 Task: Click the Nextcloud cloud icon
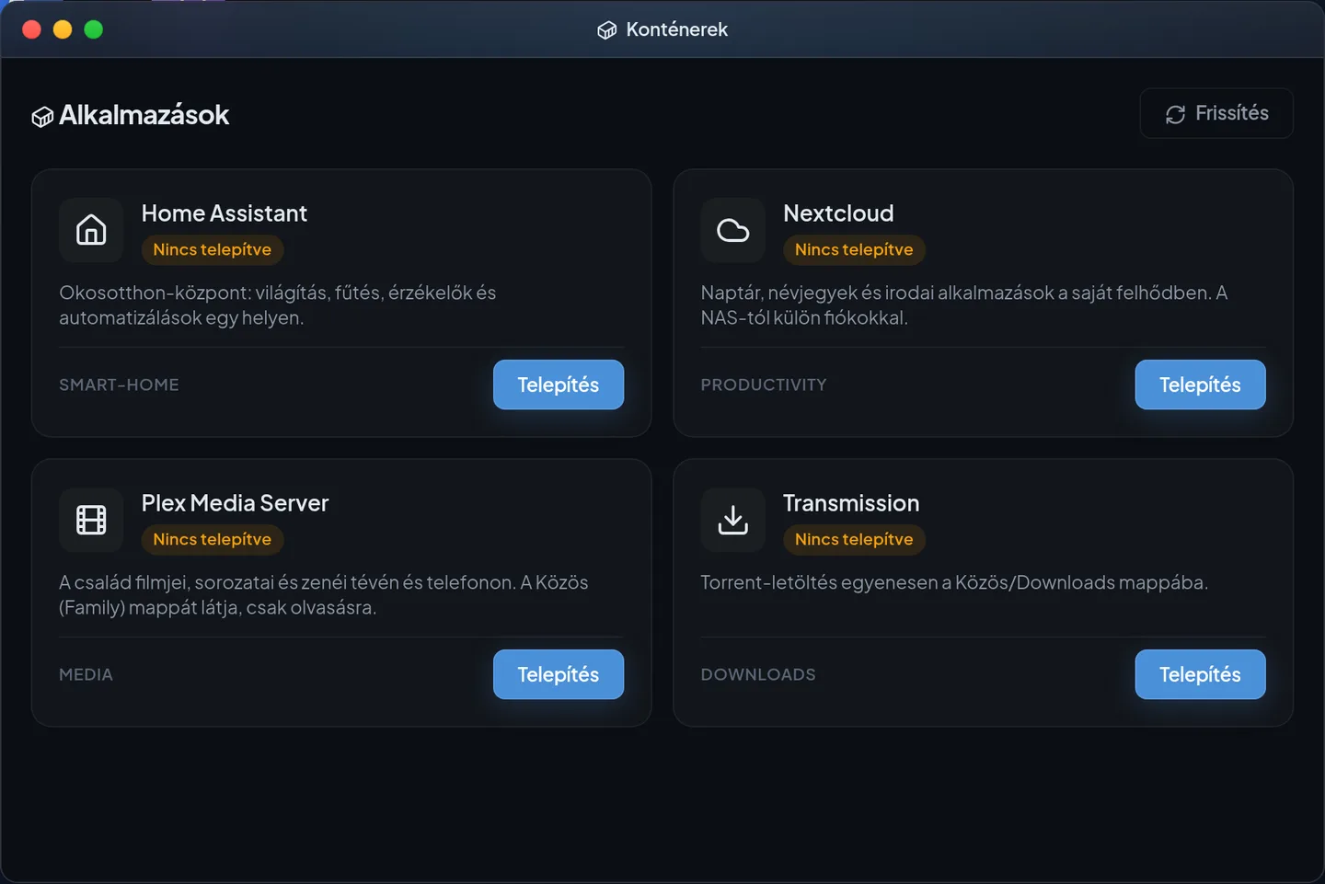733,230
